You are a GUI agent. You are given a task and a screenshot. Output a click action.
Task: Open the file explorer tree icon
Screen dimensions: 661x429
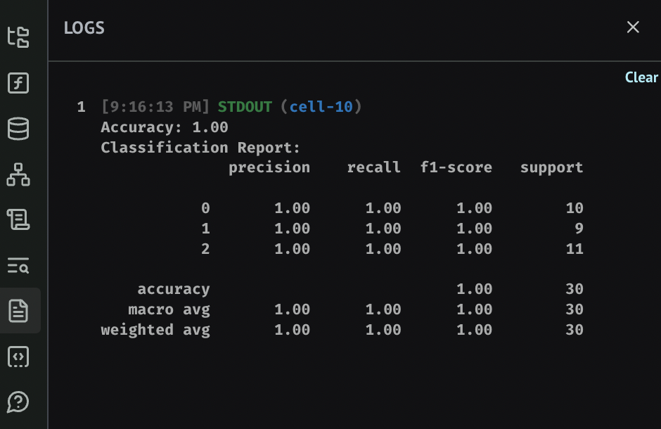click(18, 37)
